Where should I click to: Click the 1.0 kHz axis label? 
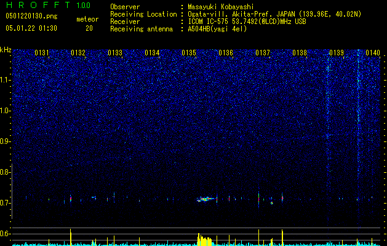6,111
